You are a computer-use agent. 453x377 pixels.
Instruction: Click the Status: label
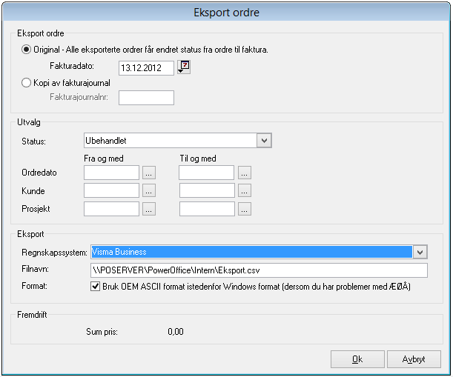tap(34, 141)
